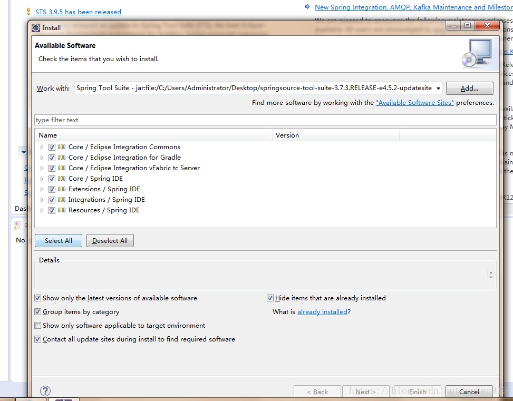Expand Resources / Spring IDE tree node
Screen dimensions: 513x401
tap(42, 210)
